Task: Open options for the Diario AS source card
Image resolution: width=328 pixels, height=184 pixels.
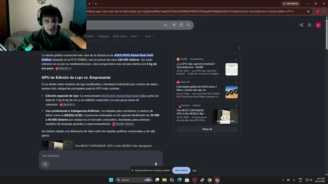Action: 236,82
